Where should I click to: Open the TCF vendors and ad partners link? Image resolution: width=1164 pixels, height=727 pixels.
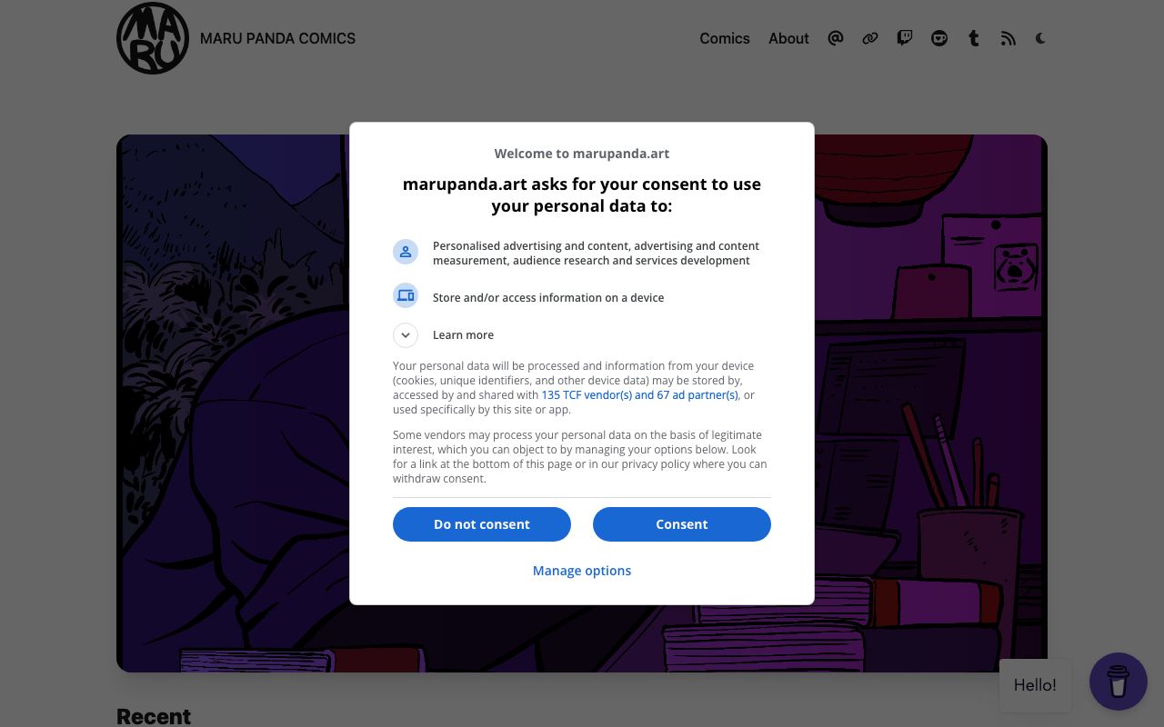tap(639, 395)
